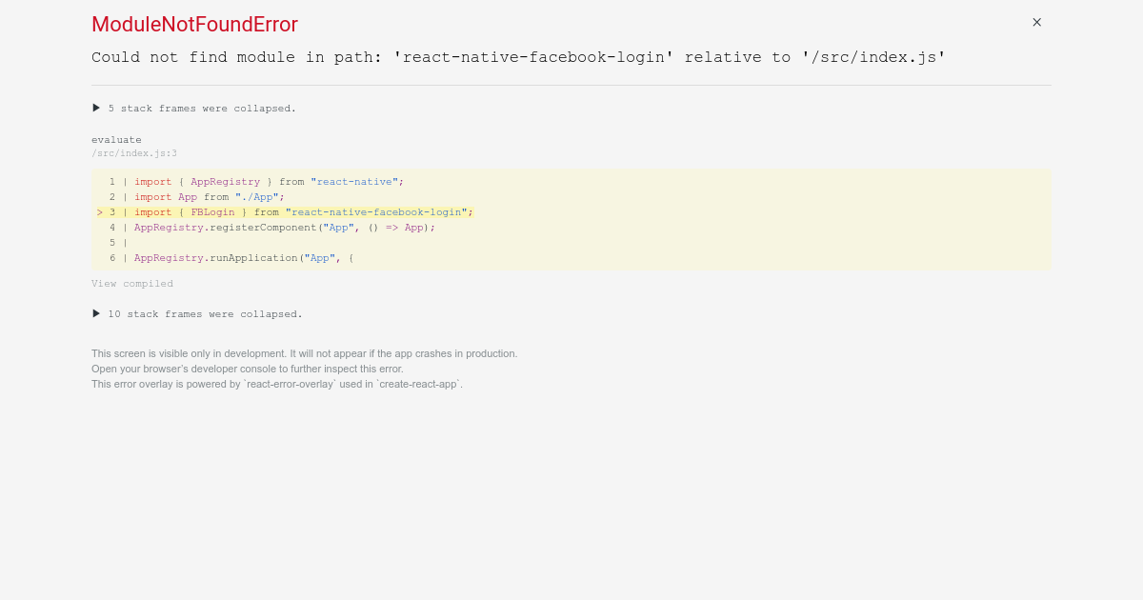This screenshot has height=600, width=1143.
Task: Select the 'Could not find module' error message
Action: (519, 57)
